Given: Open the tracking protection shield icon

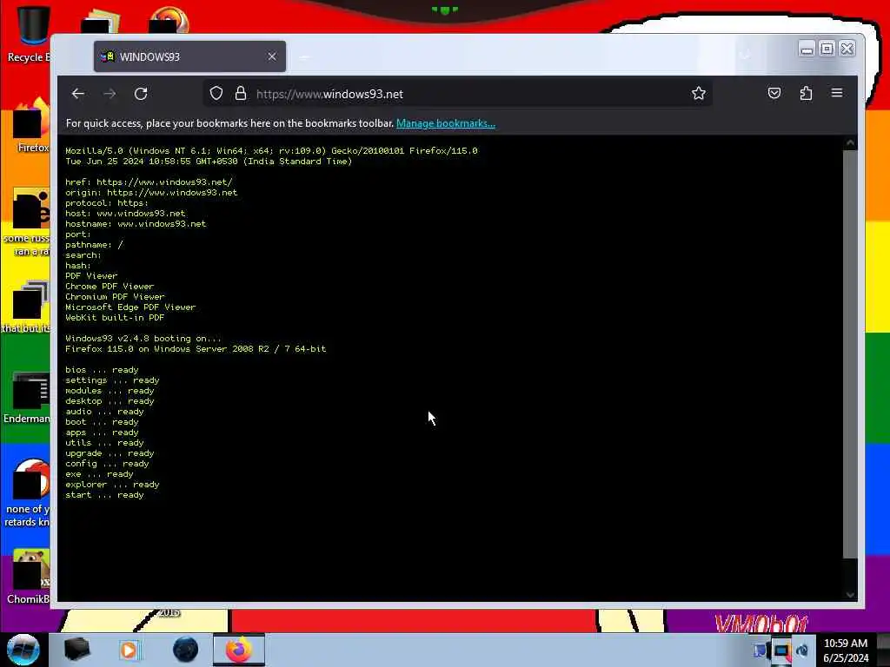Looking at the screenshot, I should pyautogui.click(x=216, y=94).
